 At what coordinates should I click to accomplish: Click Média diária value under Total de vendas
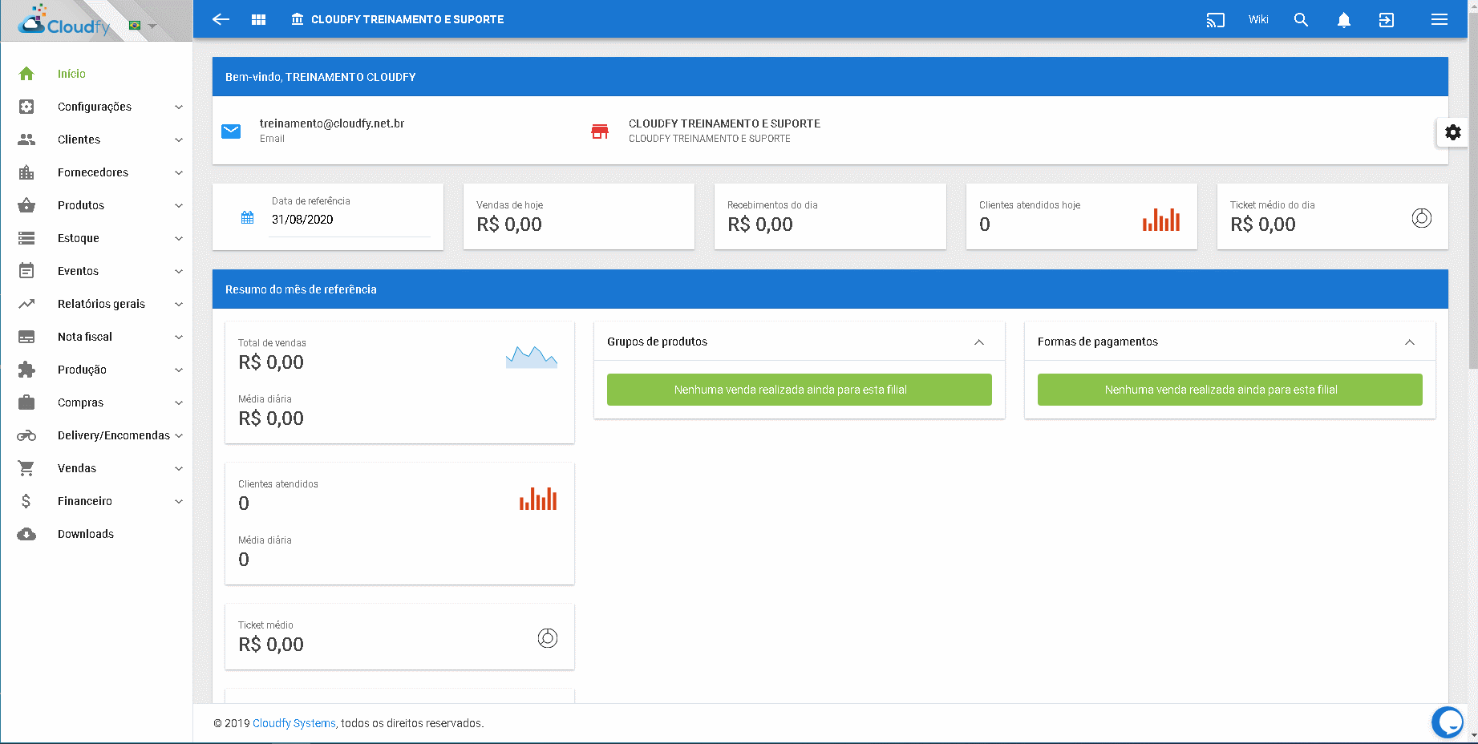pos(271,418)
